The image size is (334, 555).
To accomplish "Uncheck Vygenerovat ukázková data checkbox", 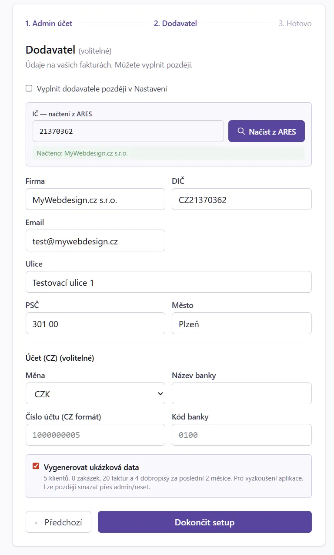I will (x=36, y=467).
